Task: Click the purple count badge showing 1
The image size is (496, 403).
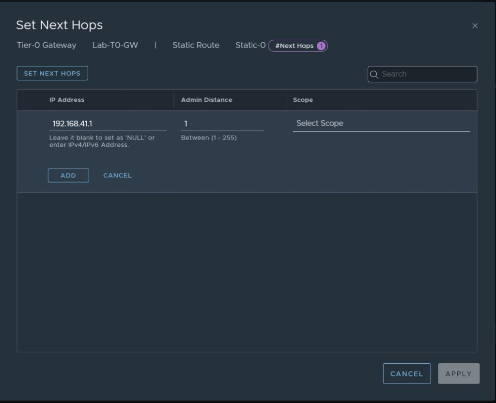Action: click(x=321, y=46)
